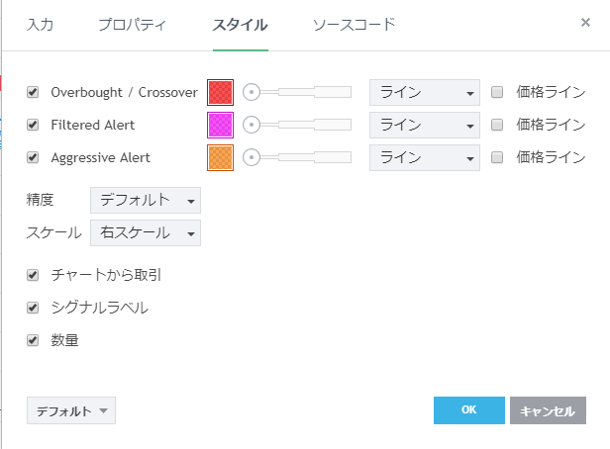The width and height of the screenshot is (610, 449).
Task: Click Aggressive Alert line width slider
Action: pyautogui.click(x=297, y=156)
